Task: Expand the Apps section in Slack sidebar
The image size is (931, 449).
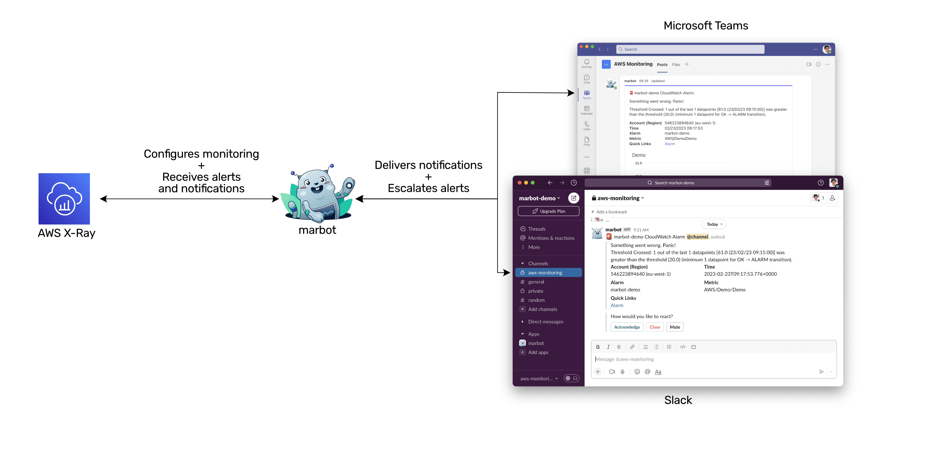Action: coord(522,334)
